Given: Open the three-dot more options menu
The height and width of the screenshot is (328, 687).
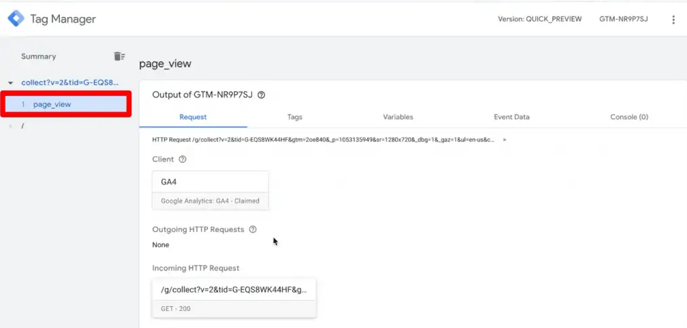Looking at the screenshot, I should (x=673, y=19).
